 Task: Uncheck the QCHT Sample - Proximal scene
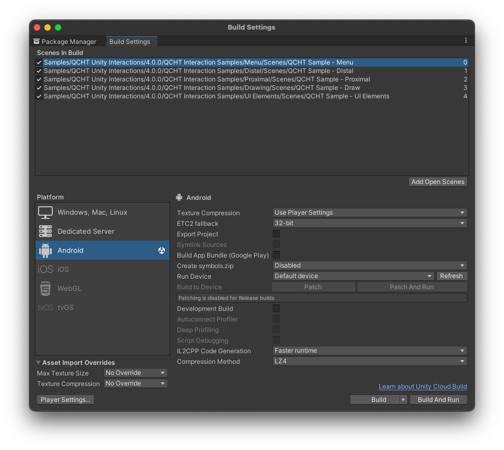point(39,79)
